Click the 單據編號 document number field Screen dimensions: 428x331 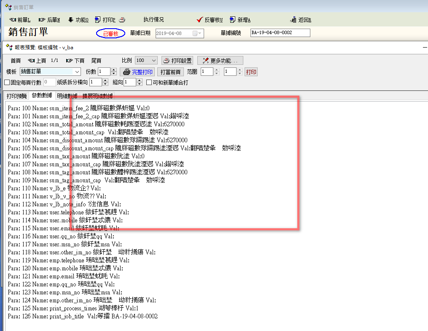280,33
